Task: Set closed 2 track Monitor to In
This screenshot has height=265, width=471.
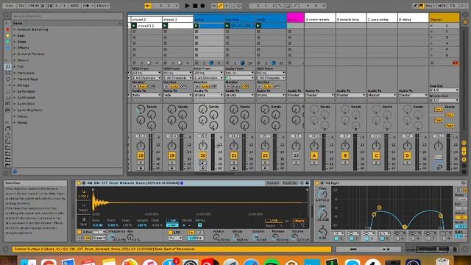Action: (135, 87)
